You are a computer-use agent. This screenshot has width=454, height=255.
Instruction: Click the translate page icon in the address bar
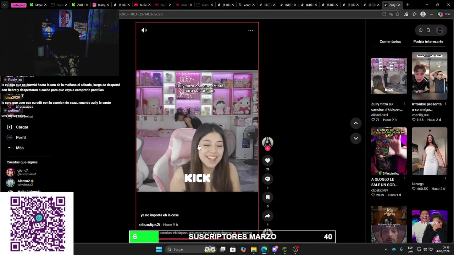coord(391,14)
